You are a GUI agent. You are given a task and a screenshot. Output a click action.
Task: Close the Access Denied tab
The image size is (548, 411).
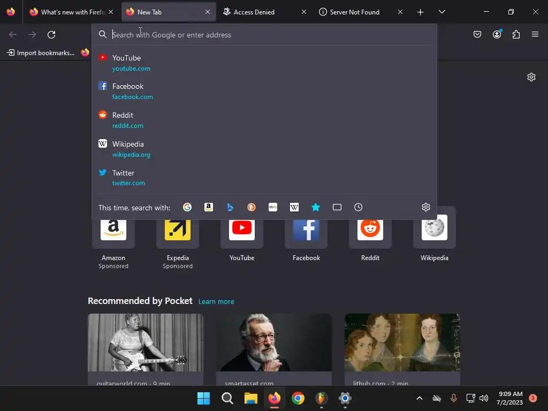[304, 12]
